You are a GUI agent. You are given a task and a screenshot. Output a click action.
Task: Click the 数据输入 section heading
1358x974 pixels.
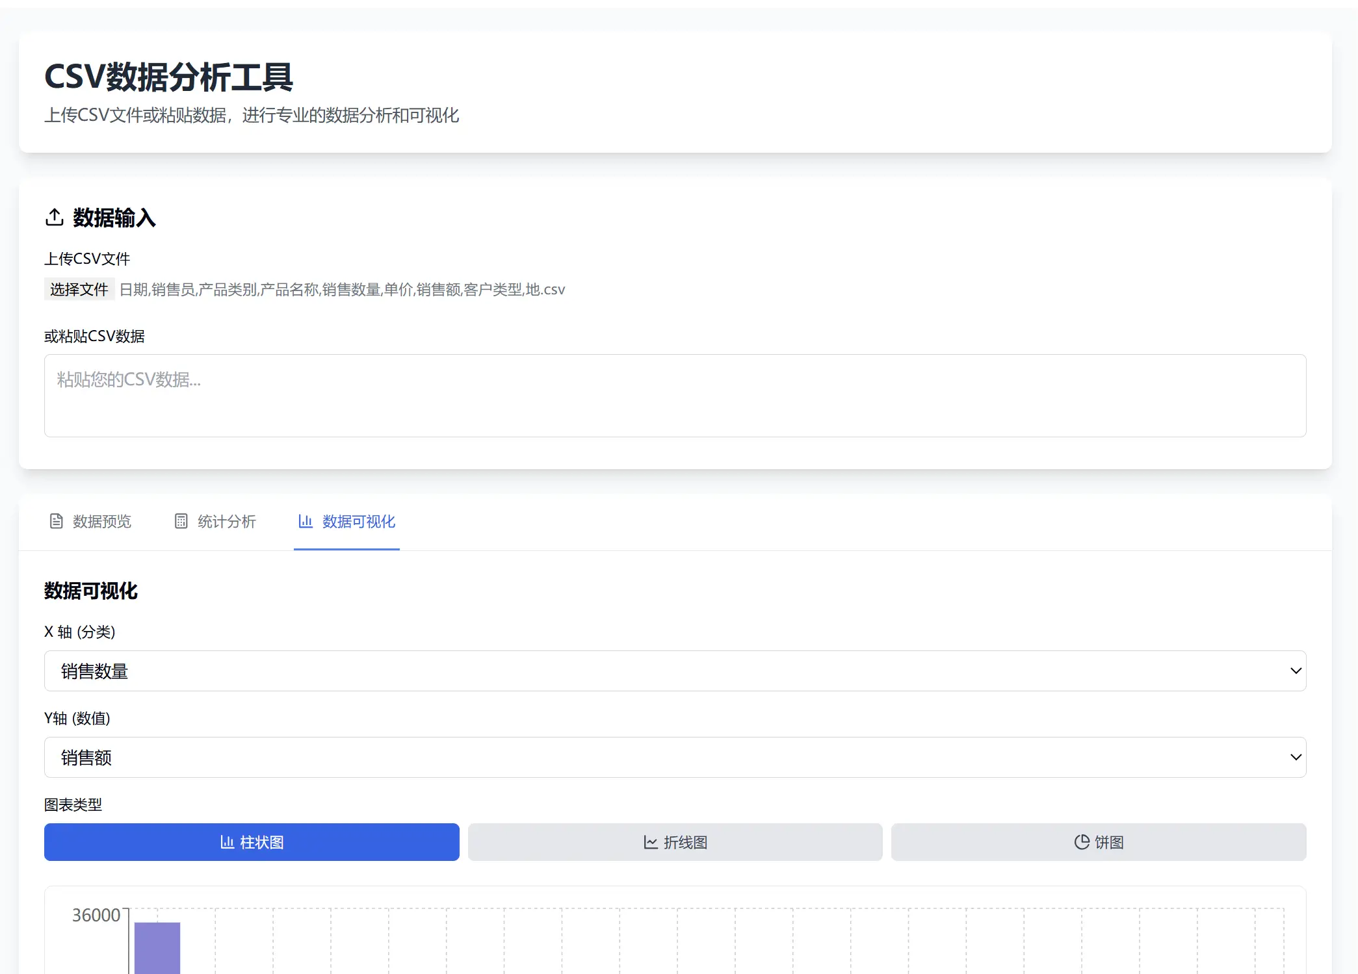click(114, 218)
